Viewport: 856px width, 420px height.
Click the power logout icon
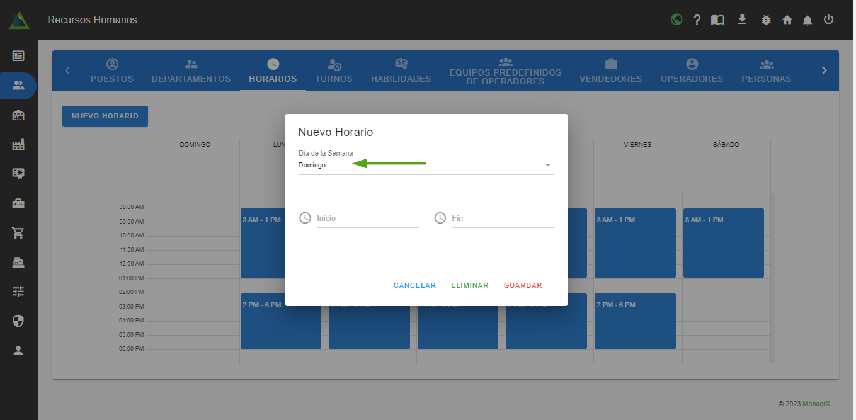tap(829, 20)
